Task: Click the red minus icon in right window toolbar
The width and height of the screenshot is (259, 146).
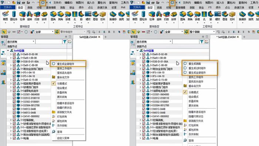Action: pos(144,32)
